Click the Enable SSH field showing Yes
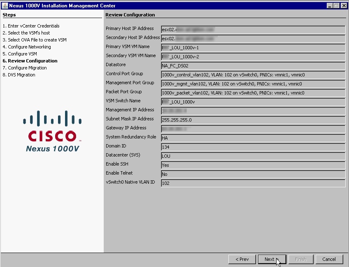The width and height of the screenshot is (349, 267). (253, 165)
